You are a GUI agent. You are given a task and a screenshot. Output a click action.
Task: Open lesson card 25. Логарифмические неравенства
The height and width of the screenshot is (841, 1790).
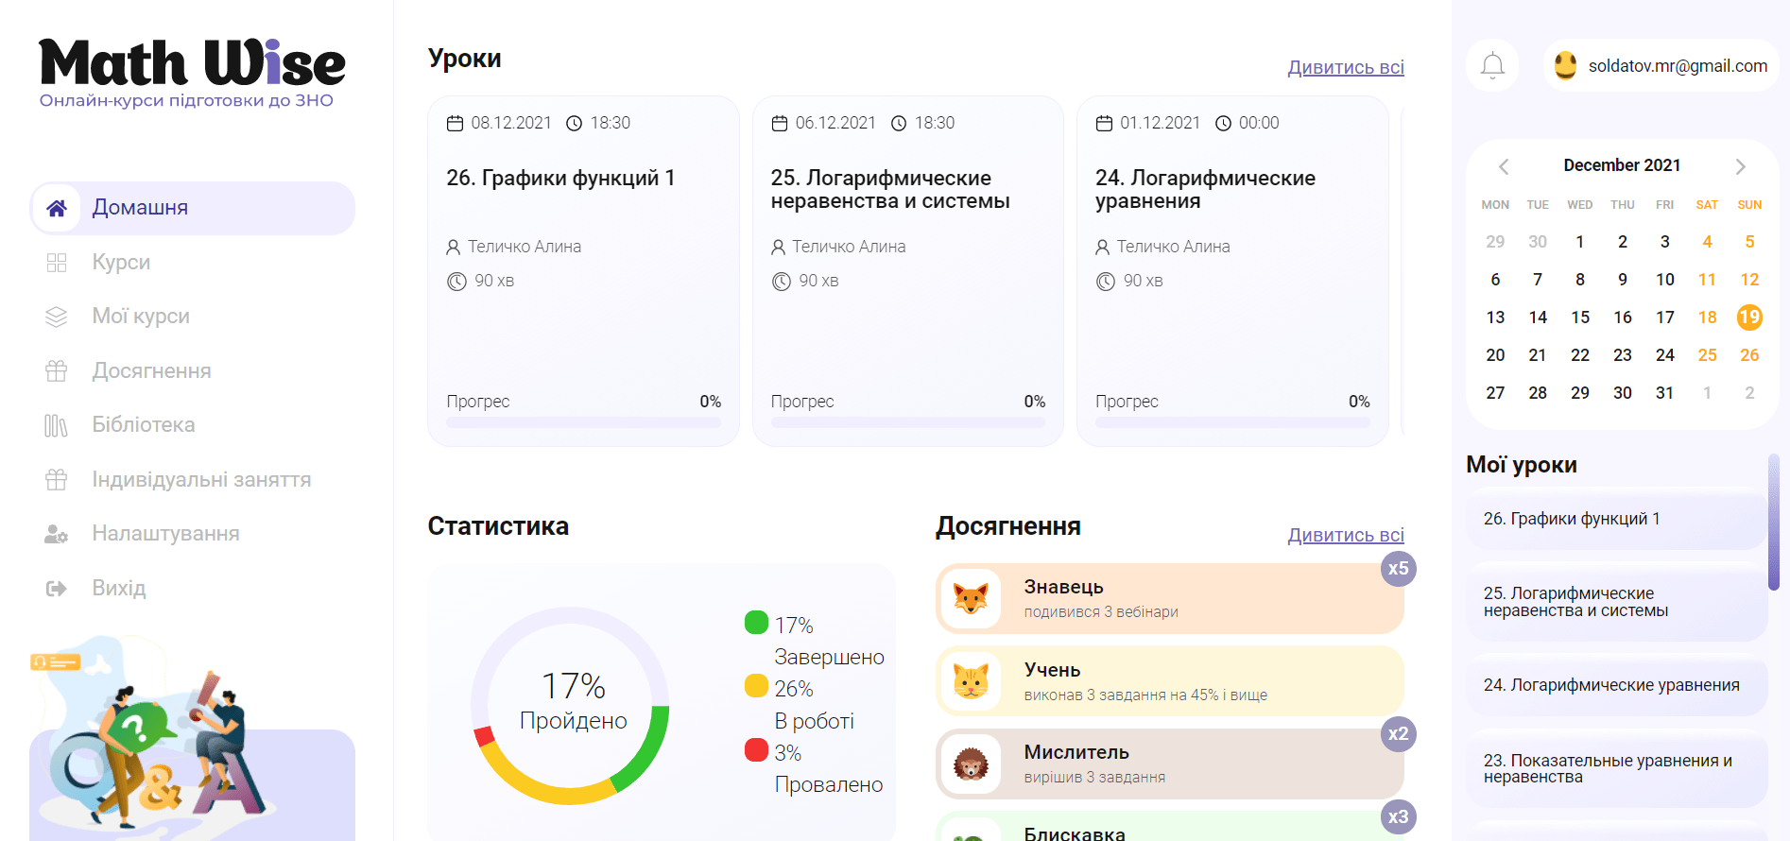908,271
